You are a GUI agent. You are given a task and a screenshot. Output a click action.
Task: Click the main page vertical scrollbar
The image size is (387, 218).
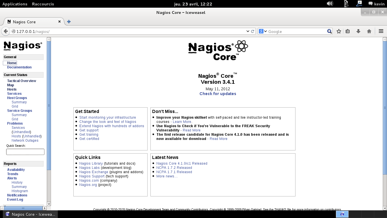point(385,108)
